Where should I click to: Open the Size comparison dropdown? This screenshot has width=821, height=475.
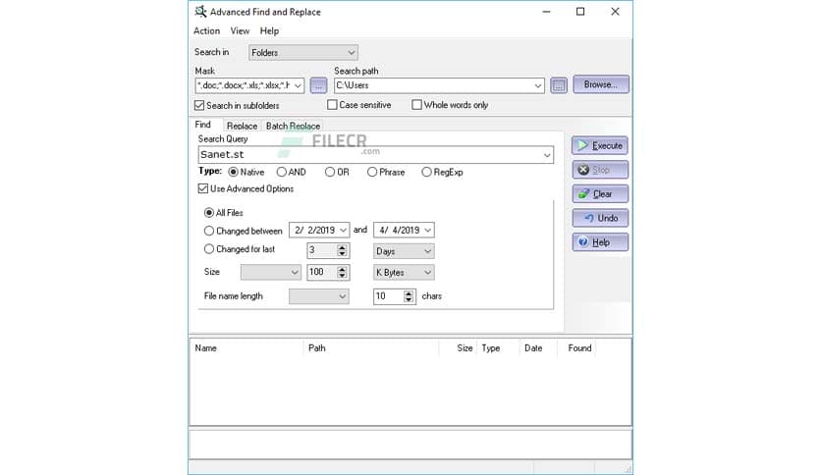(270, 272)
